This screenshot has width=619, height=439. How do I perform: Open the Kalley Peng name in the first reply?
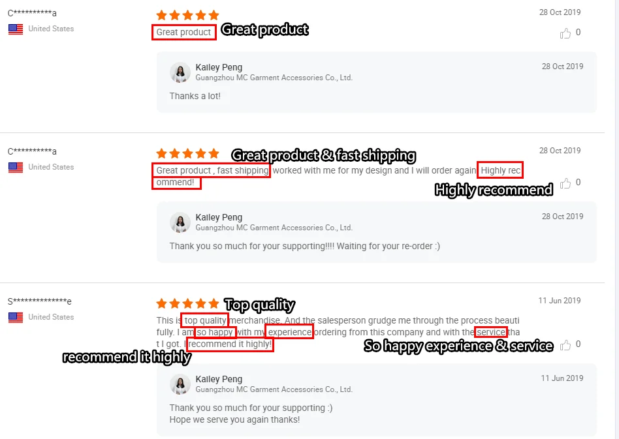click(x=219, y=67)
